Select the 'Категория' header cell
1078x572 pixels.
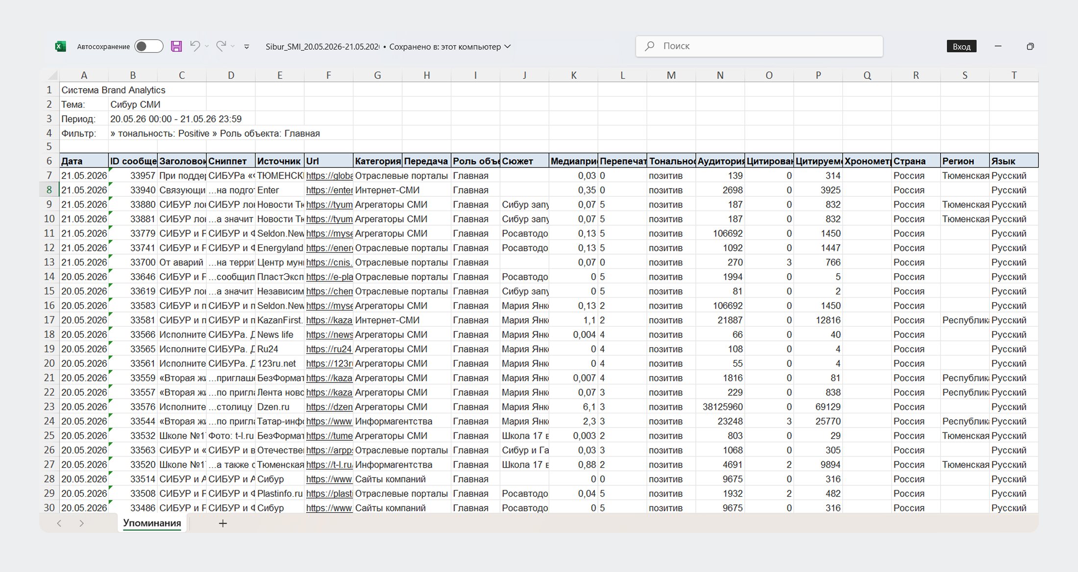(378, 161)
